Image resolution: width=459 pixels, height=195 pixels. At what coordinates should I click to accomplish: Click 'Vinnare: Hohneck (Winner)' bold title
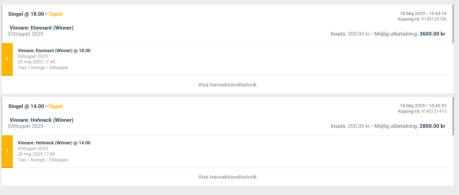point(41,120)
